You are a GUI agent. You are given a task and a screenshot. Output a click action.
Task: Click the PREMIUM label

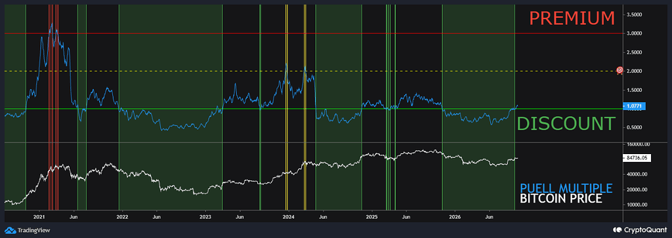[x=572, y=18]
